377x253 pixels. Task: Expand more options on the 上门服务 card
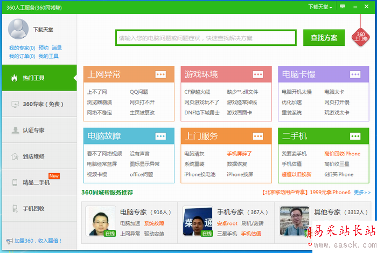[x=258, y=136]
